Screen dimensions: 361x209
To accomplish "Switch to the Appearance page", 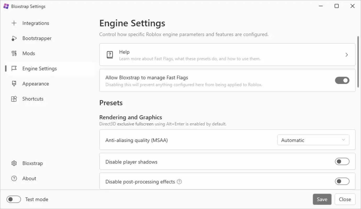I will tap(36, 84).
